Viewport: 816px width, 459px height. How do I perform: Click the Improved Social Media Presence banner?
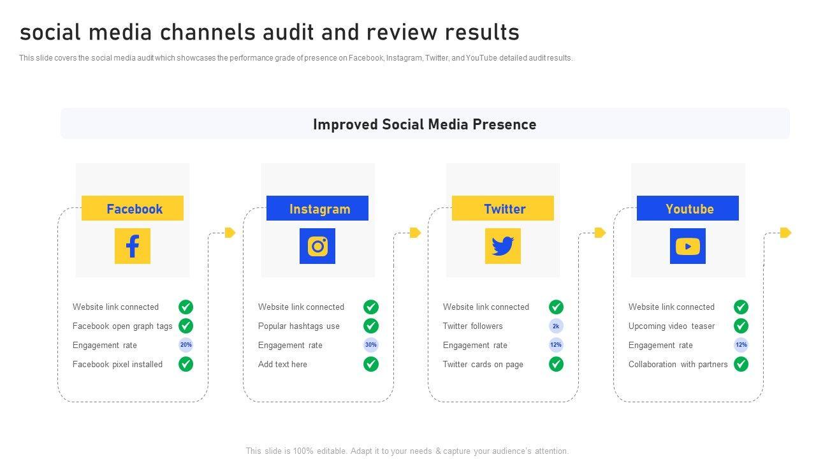(x=425, y=124)
